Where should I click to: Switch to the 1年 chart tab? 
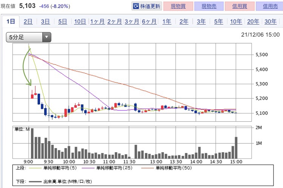point(167,21)
